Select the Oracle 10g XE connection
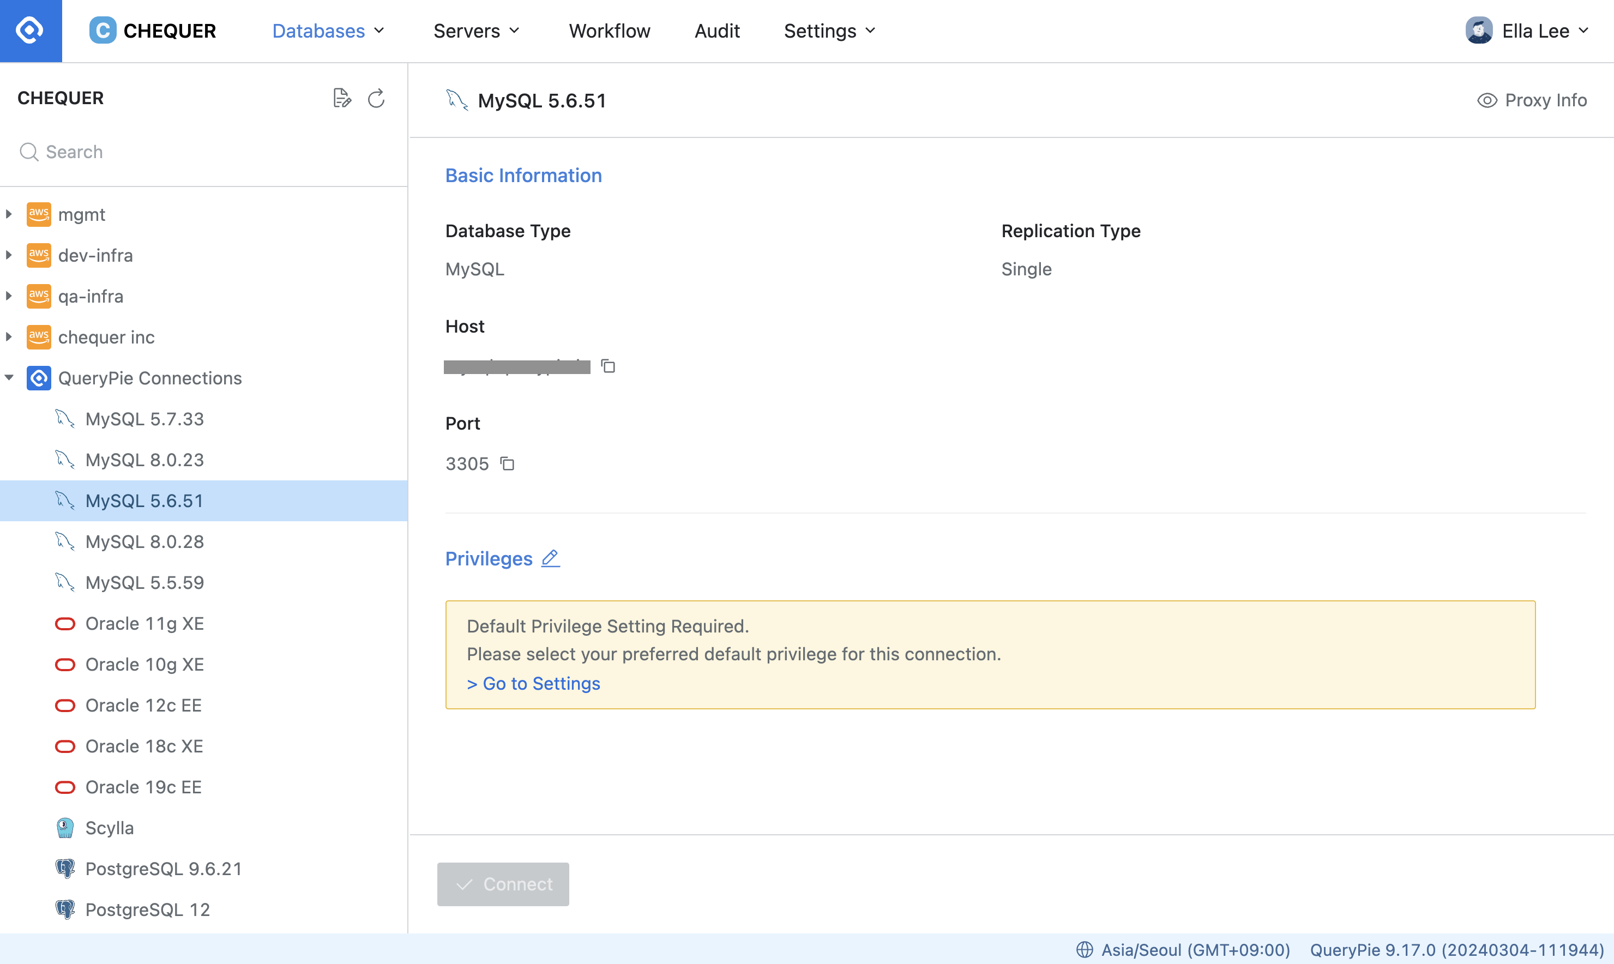Image resolution: width=1614 pixels, height=964 pixels. click(204, 665)
